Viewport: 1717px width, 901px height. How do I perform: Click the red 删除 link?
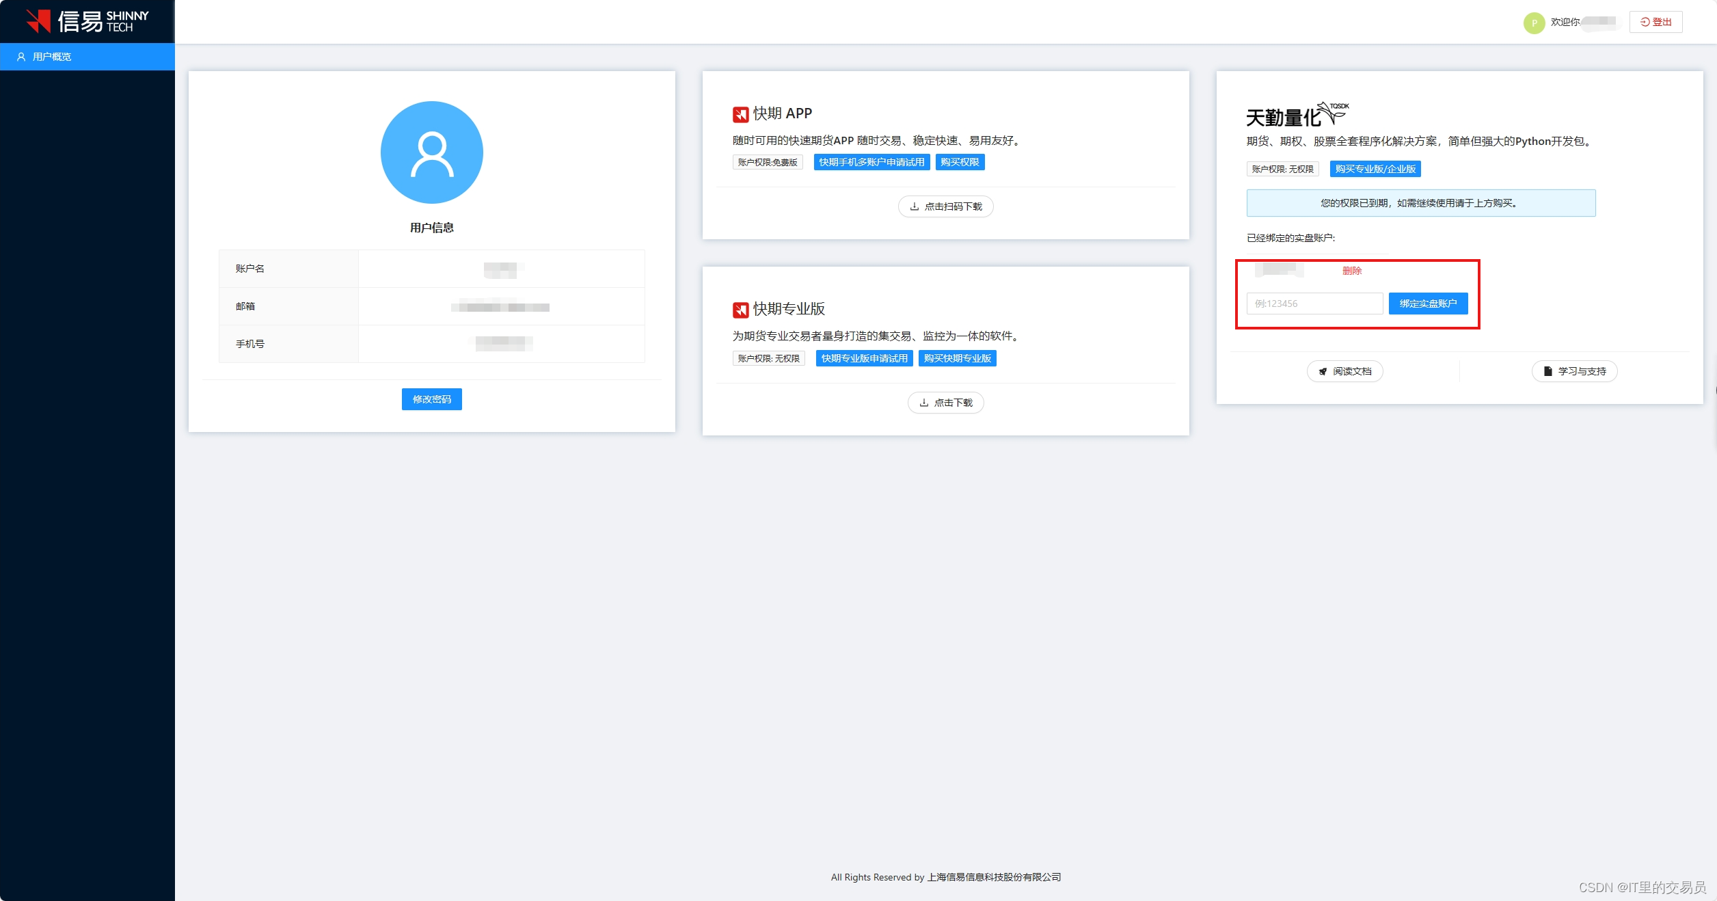[1351, 271]
